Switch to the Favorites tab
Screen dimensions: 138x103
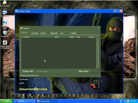tap(35, 33)
